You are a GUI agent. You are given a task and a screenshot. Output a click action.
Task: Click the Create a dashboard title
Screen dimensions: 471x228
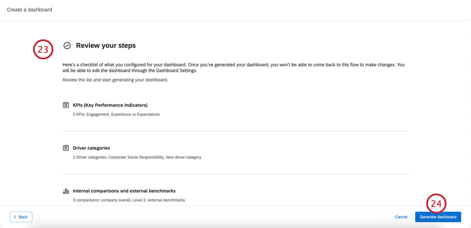point(29,9)
